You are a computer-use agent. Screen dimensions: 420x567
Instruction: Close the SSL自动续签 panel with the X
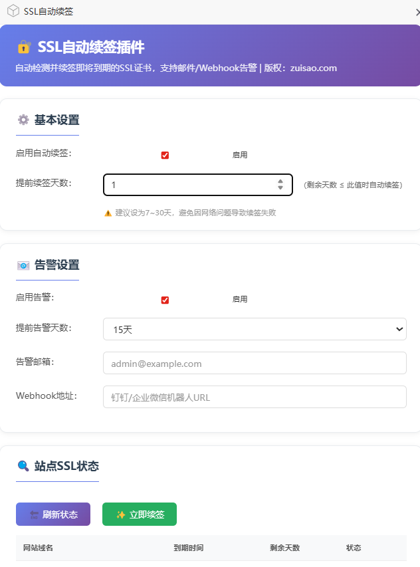[x=416, y=11]
